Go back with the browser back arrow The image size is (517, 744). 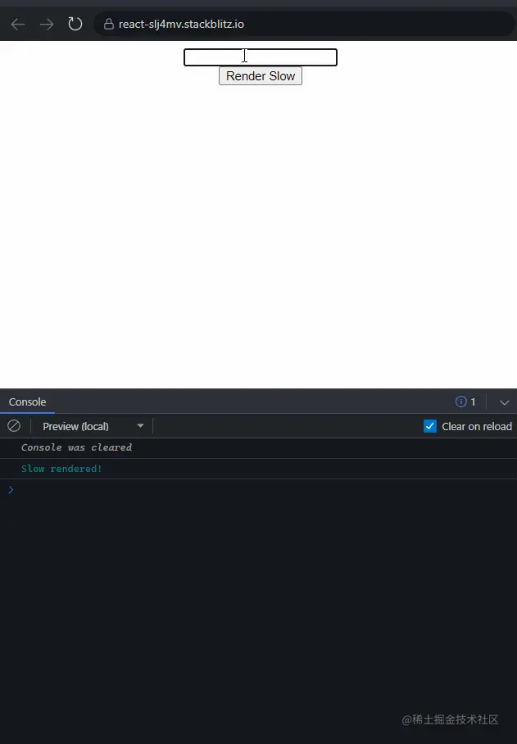(18, 25)
